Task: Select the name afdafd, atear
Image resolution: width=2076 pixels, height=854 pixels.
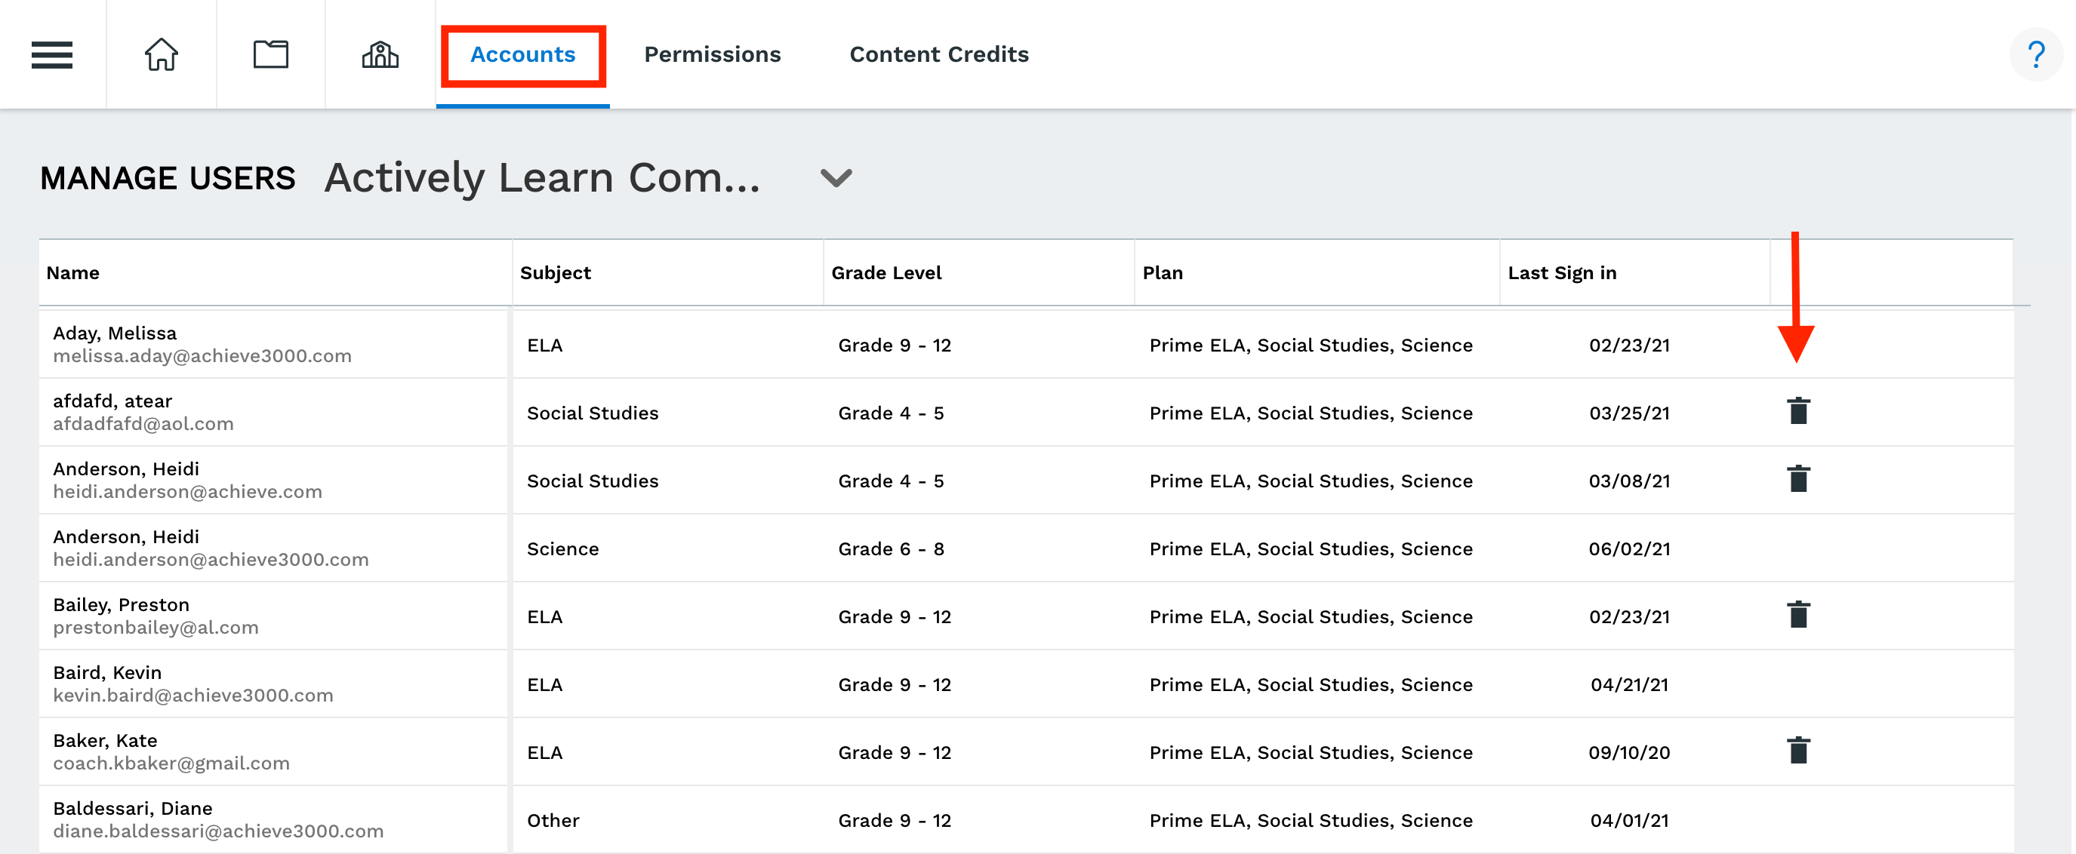Action: click(x=112, y=401)
